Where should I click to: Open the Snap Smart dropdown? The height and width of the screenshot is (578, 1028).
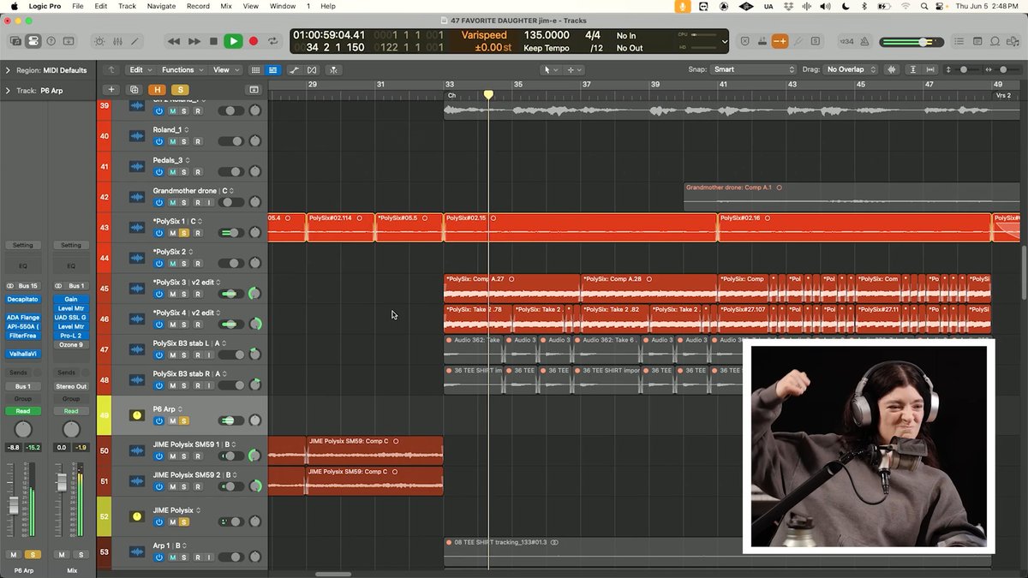[x=753, y=70]
